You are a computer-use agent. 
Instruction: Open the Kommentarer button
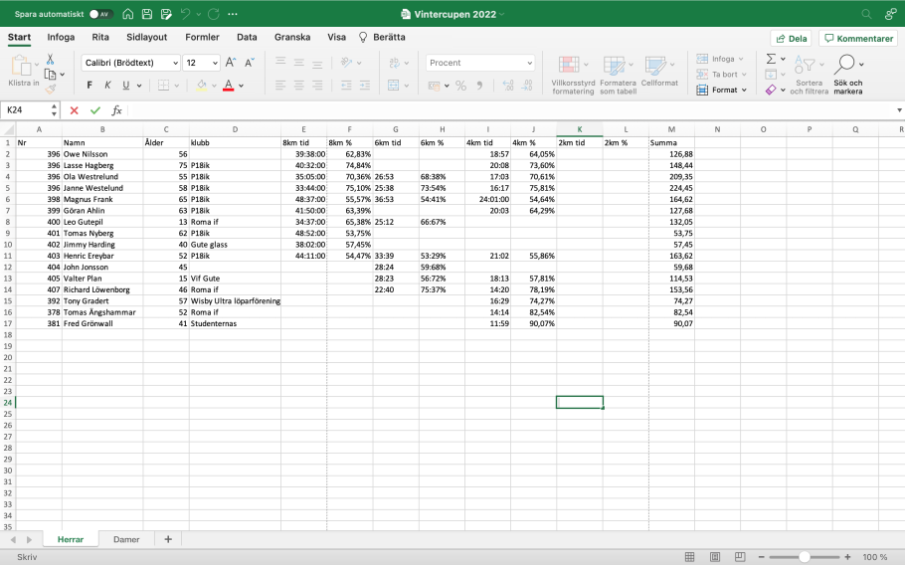click(x=857, y=38)
